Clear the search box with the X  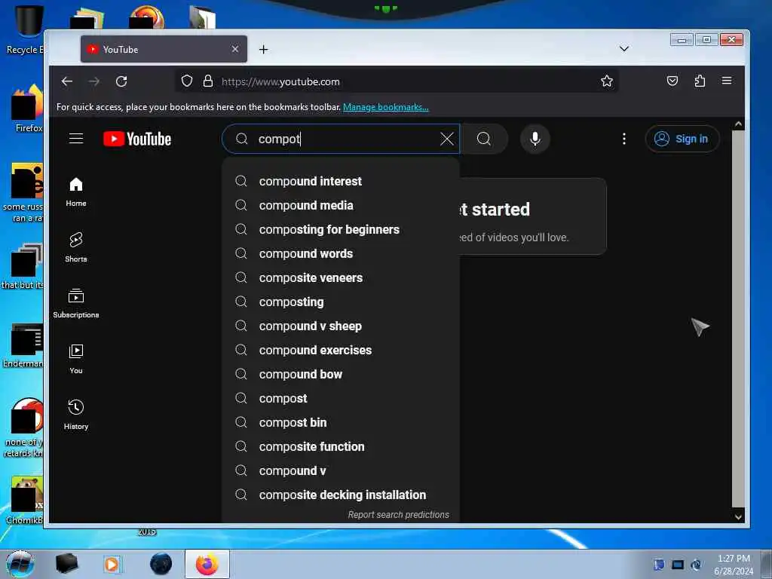(x=446, y=139)
